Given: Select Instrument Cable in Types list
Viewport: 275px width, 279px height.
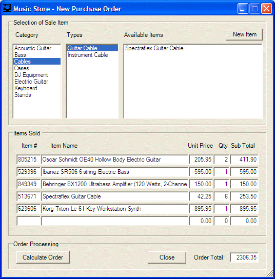Looking at the screenshot, I should pyautogui.click(x=92, y=55).
